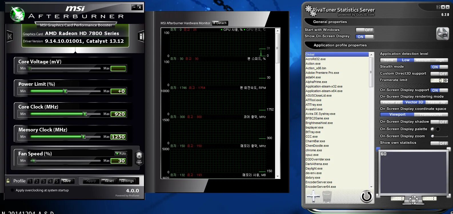Viewport: 453px width, 214px height.
Task: Click On-Screen Display zoom slider
Action: point(439,136)
